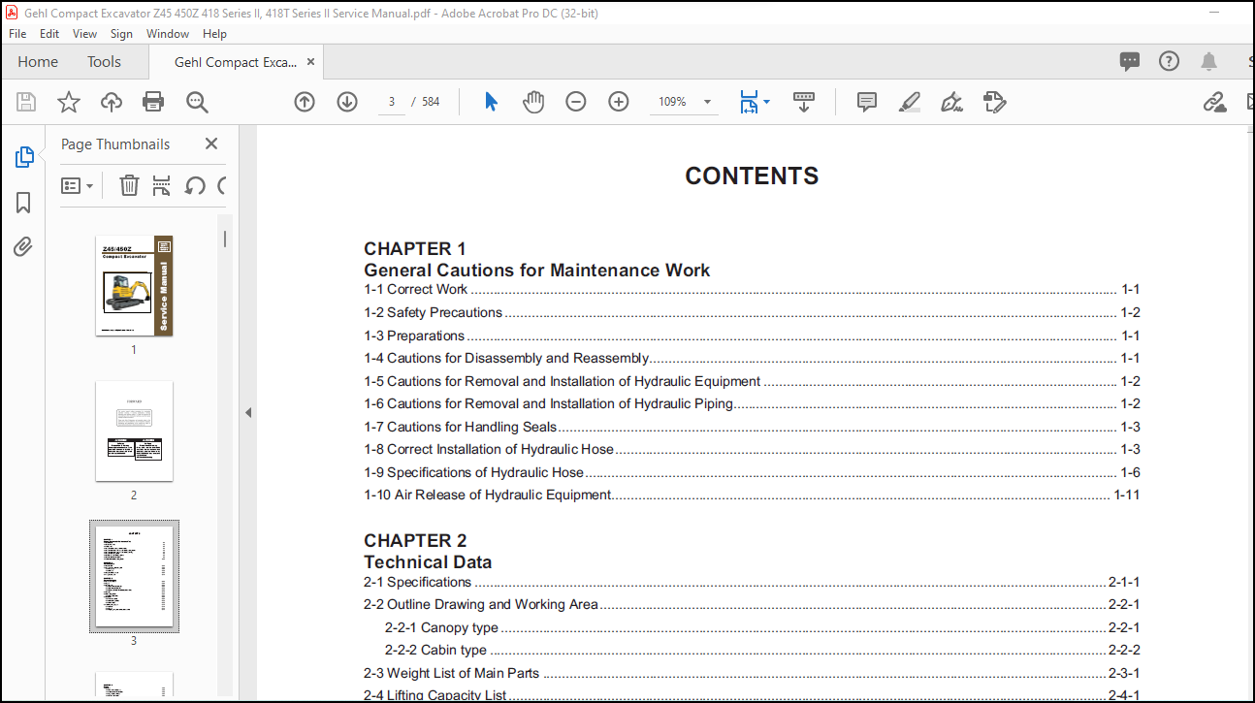Switch to the Home tab
The width and height of the screenshot is (1255, 703).
click(38, 62)
